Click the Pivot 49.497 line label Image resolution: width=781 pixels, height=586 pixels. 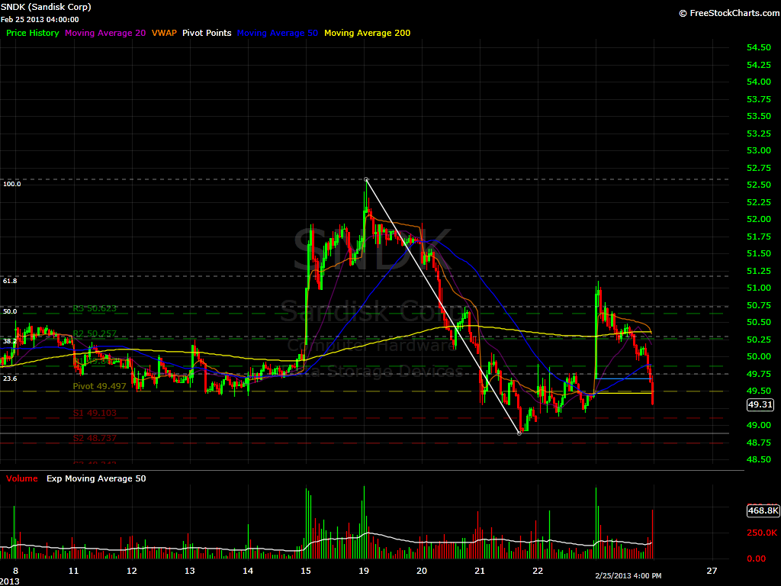click(99, 387)
